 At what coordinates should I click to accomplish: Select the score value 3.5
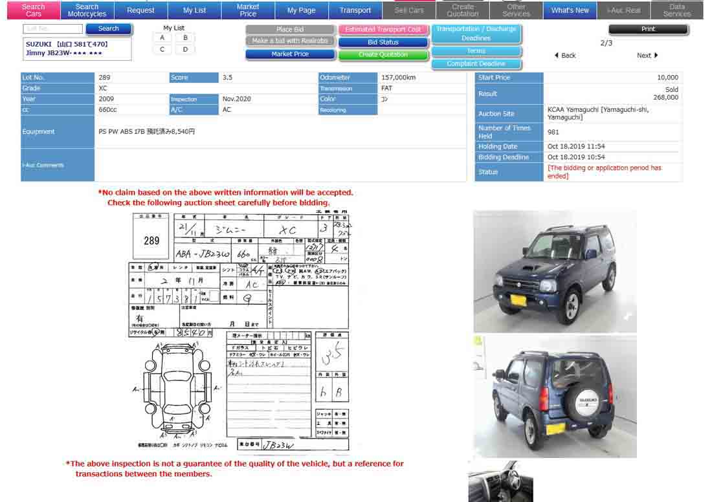[227, 78]
